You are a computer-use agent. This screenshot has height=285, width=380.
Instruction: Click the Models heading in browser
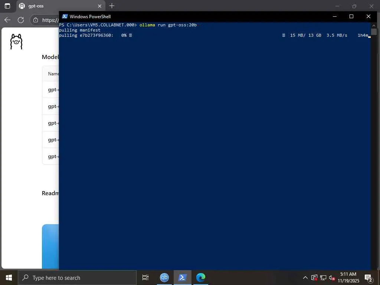pyautogui.click(x=50, y=57)
